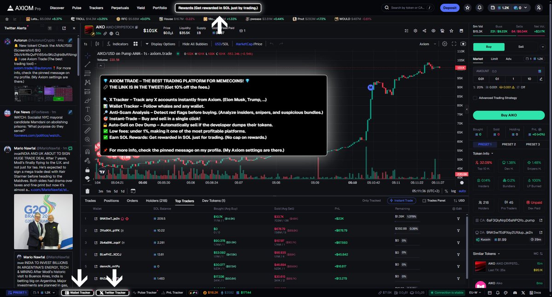Focus the search by token field
The width and height of the screenshot is (552, 297).
tap(408, 8)
